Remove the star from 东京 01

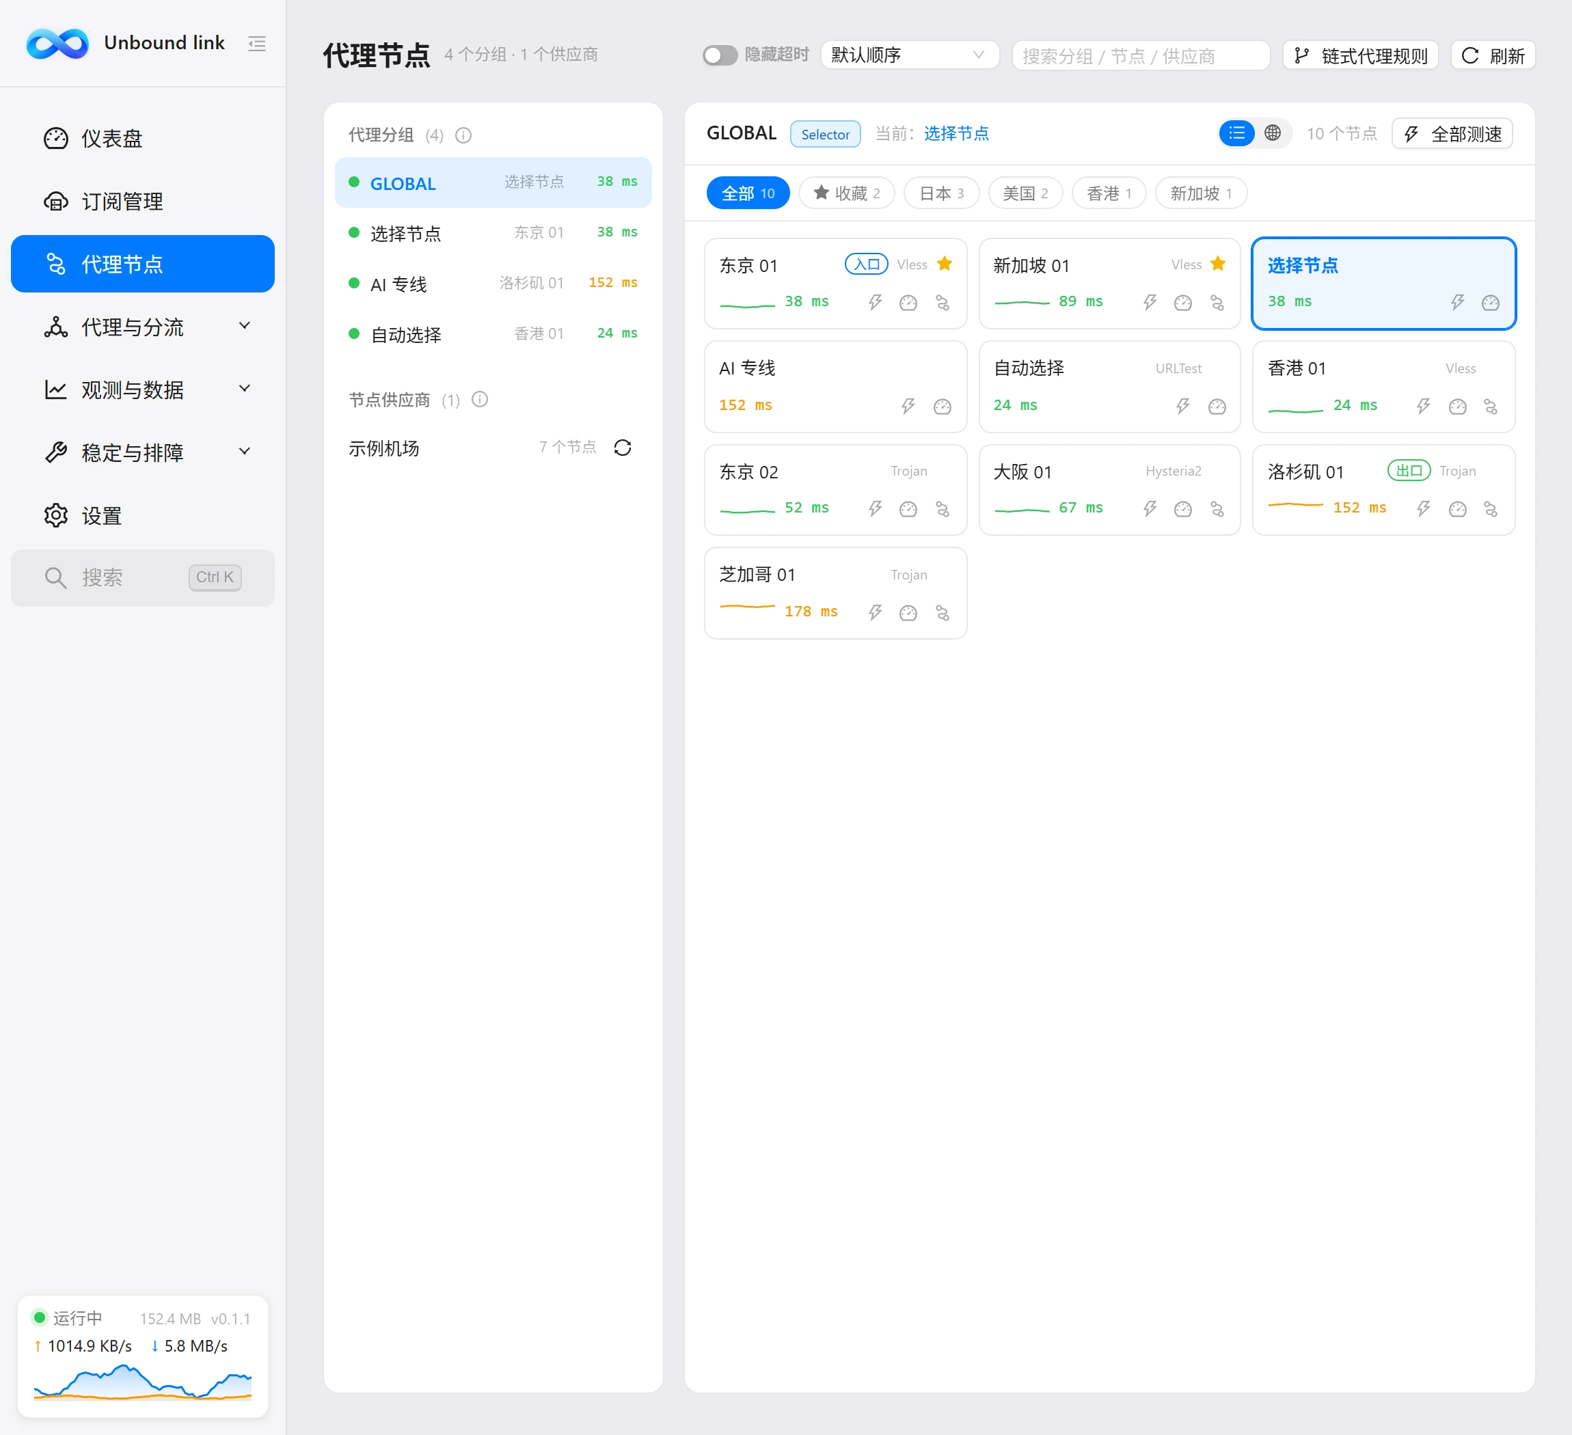pyautogui.click(x=945, y=264)
